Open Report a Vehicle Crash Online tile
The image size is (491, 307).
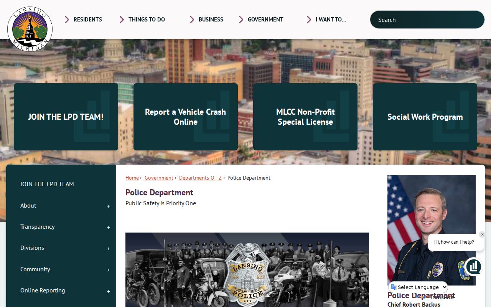(186, 117)
